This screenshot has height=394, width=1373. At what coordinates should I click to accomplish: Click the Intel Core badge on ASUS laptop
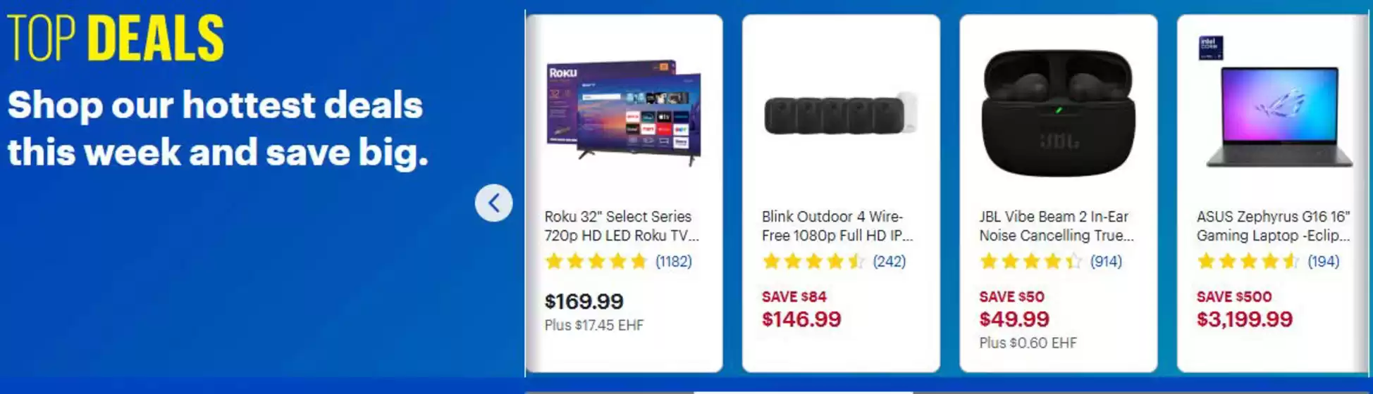pos(1211,48)
